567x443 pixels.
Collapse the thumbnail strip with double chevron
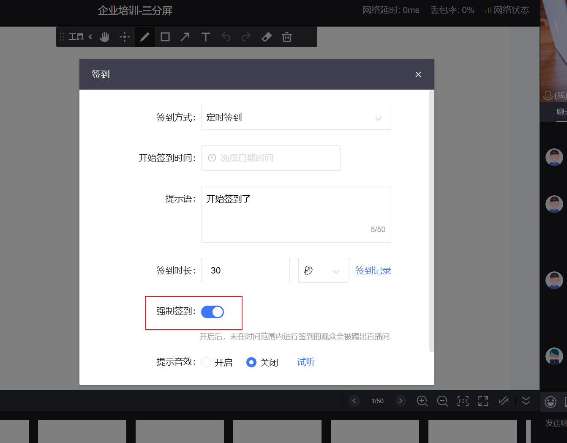[526, 400]
